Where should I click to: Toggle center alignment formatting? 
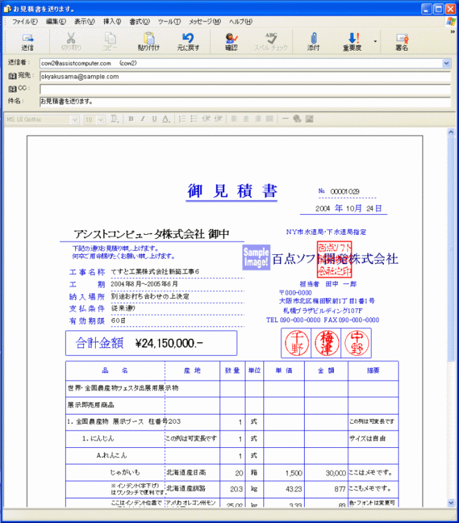point(246,119)
